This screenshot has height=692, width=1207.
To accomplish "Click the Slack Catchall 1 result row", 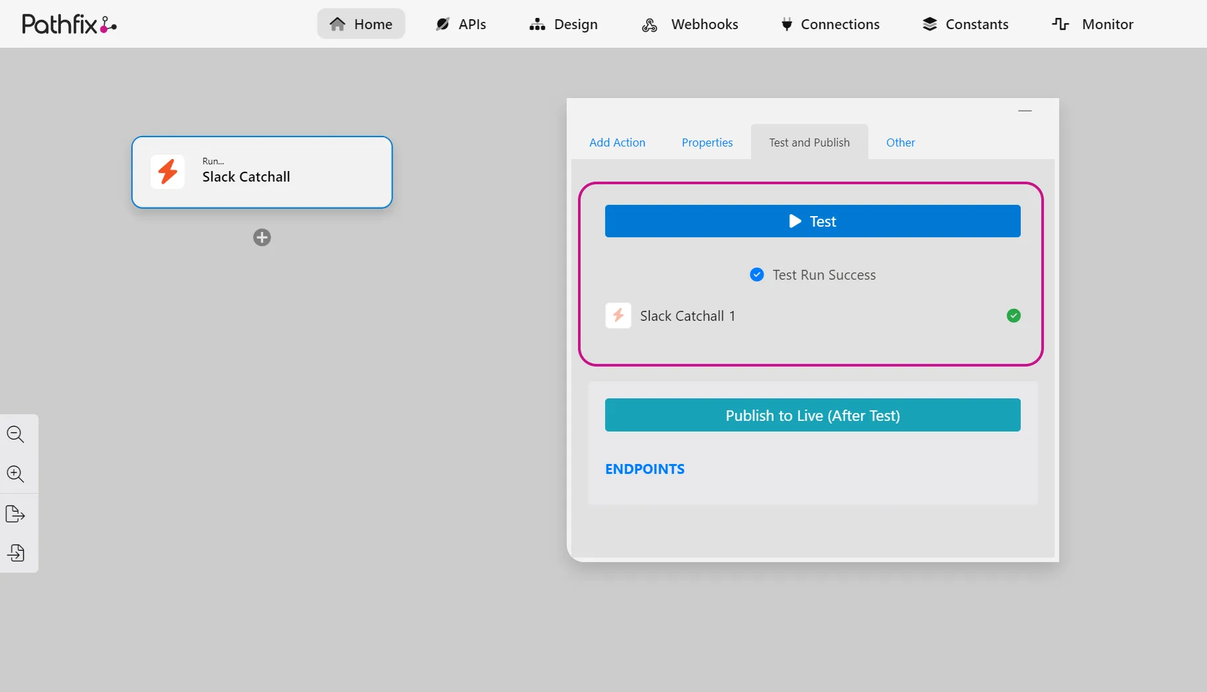I will 813,316.
